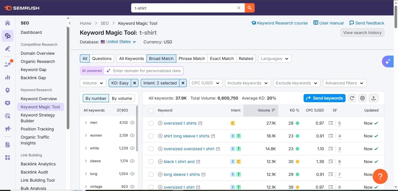Switch to the Exact Match tab
This screenshot has width=398, height=191.
pyautogui.click(x=222, y=59)
